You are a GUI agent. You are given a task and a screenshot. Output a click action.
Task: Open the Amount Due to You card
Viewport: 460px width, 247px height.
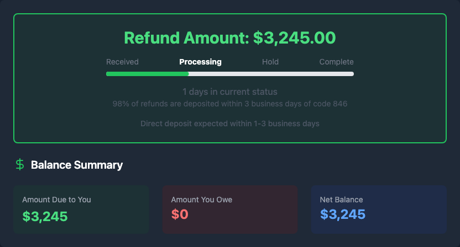click(x=81, y=209)
